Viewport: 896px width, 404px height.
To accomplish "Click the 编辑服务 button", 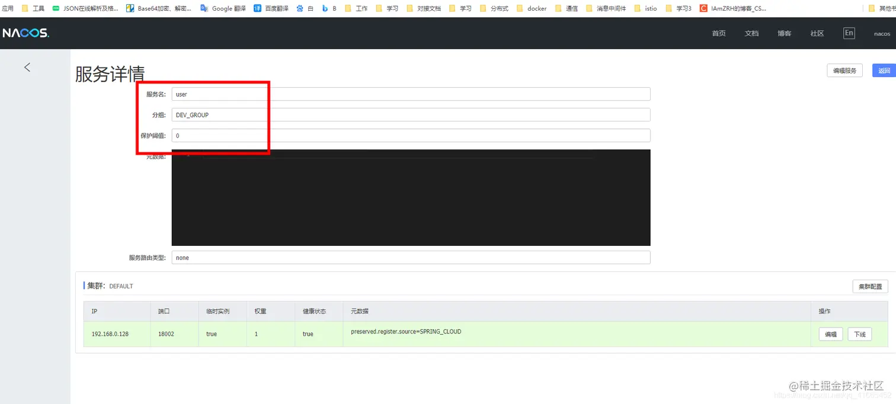I will 844,70.
